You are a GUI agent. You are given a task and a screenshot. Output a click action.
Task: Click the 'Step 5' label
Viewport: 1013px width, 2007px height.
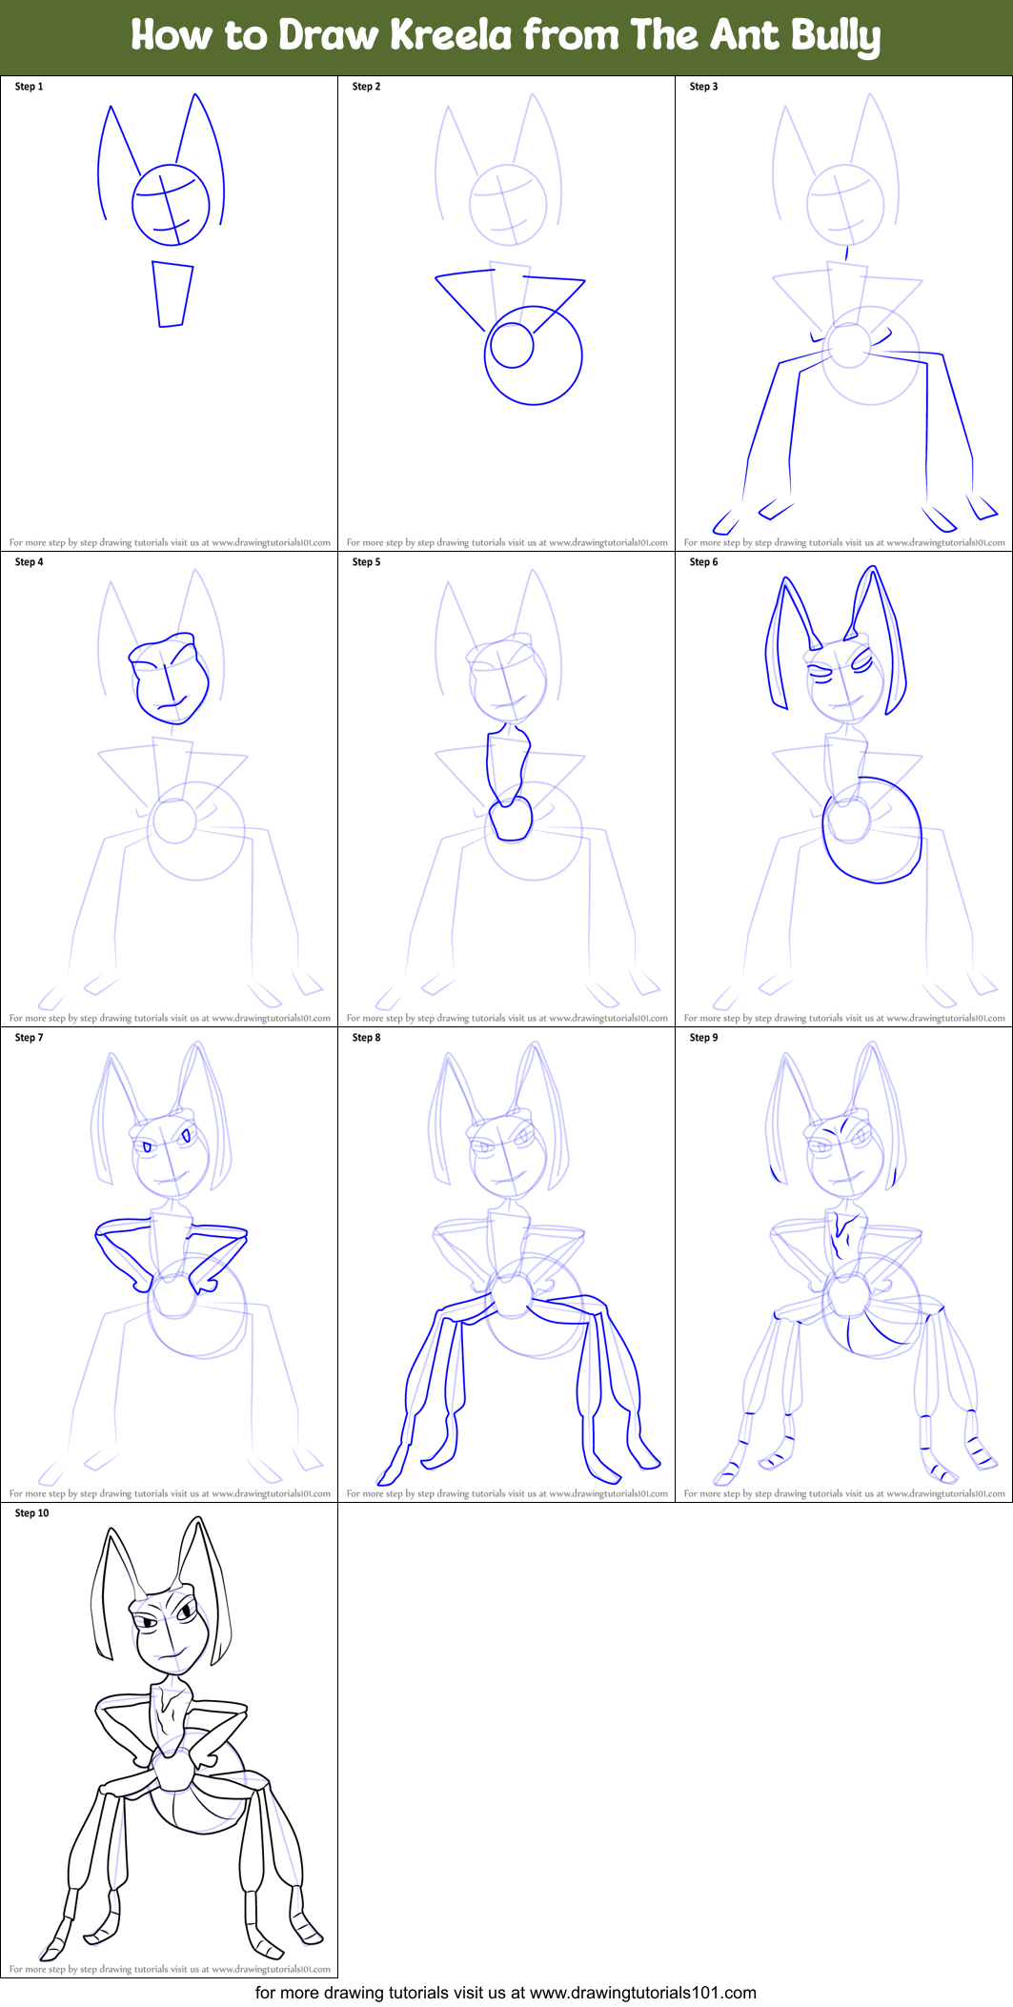click(367, 562)
